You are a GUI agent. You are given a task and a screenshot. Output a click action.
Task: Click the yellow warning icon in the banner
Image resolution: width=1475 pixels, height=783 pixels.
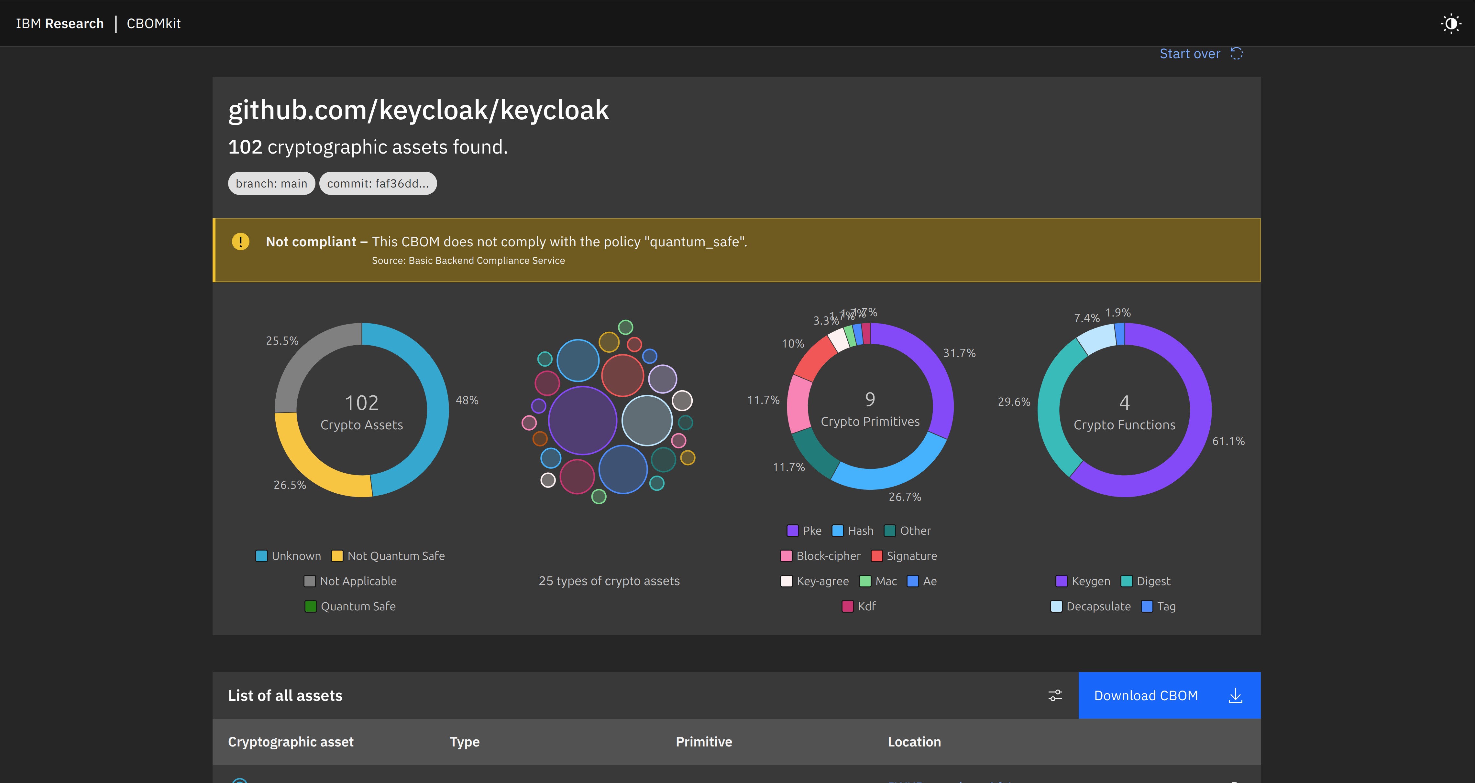[x=240, y=241]
